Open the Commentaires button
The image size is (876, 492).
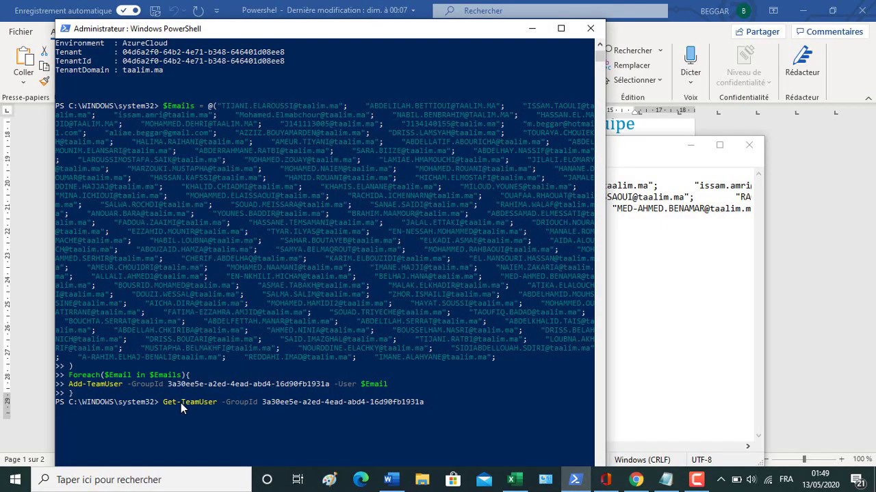point(829,31)
